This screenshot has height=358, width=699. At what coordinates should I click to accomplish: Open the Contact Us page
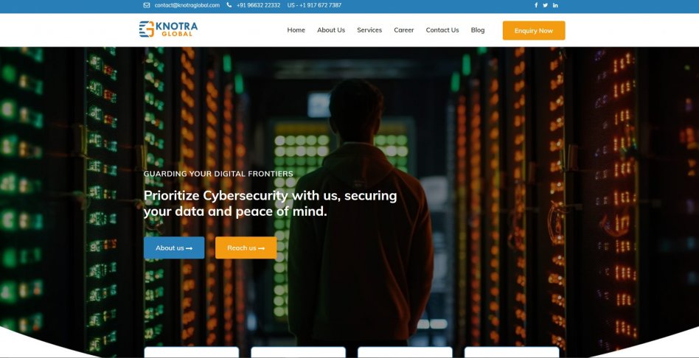[442, 30]
